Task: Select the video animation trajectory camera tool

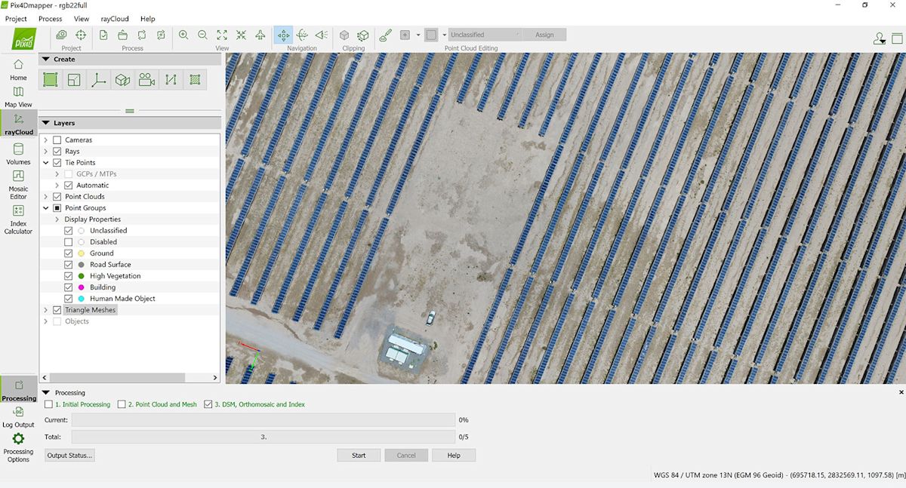Action: [x=146, y=79]
